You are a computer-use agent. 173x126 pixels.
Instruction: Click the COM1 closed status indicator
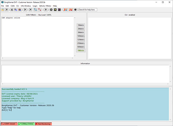point(9,124)
